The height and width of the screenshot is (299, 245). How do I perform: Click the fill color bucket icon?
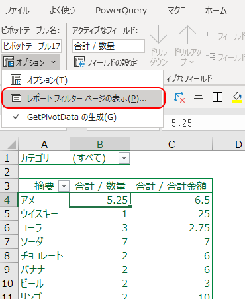click(237, 97)
